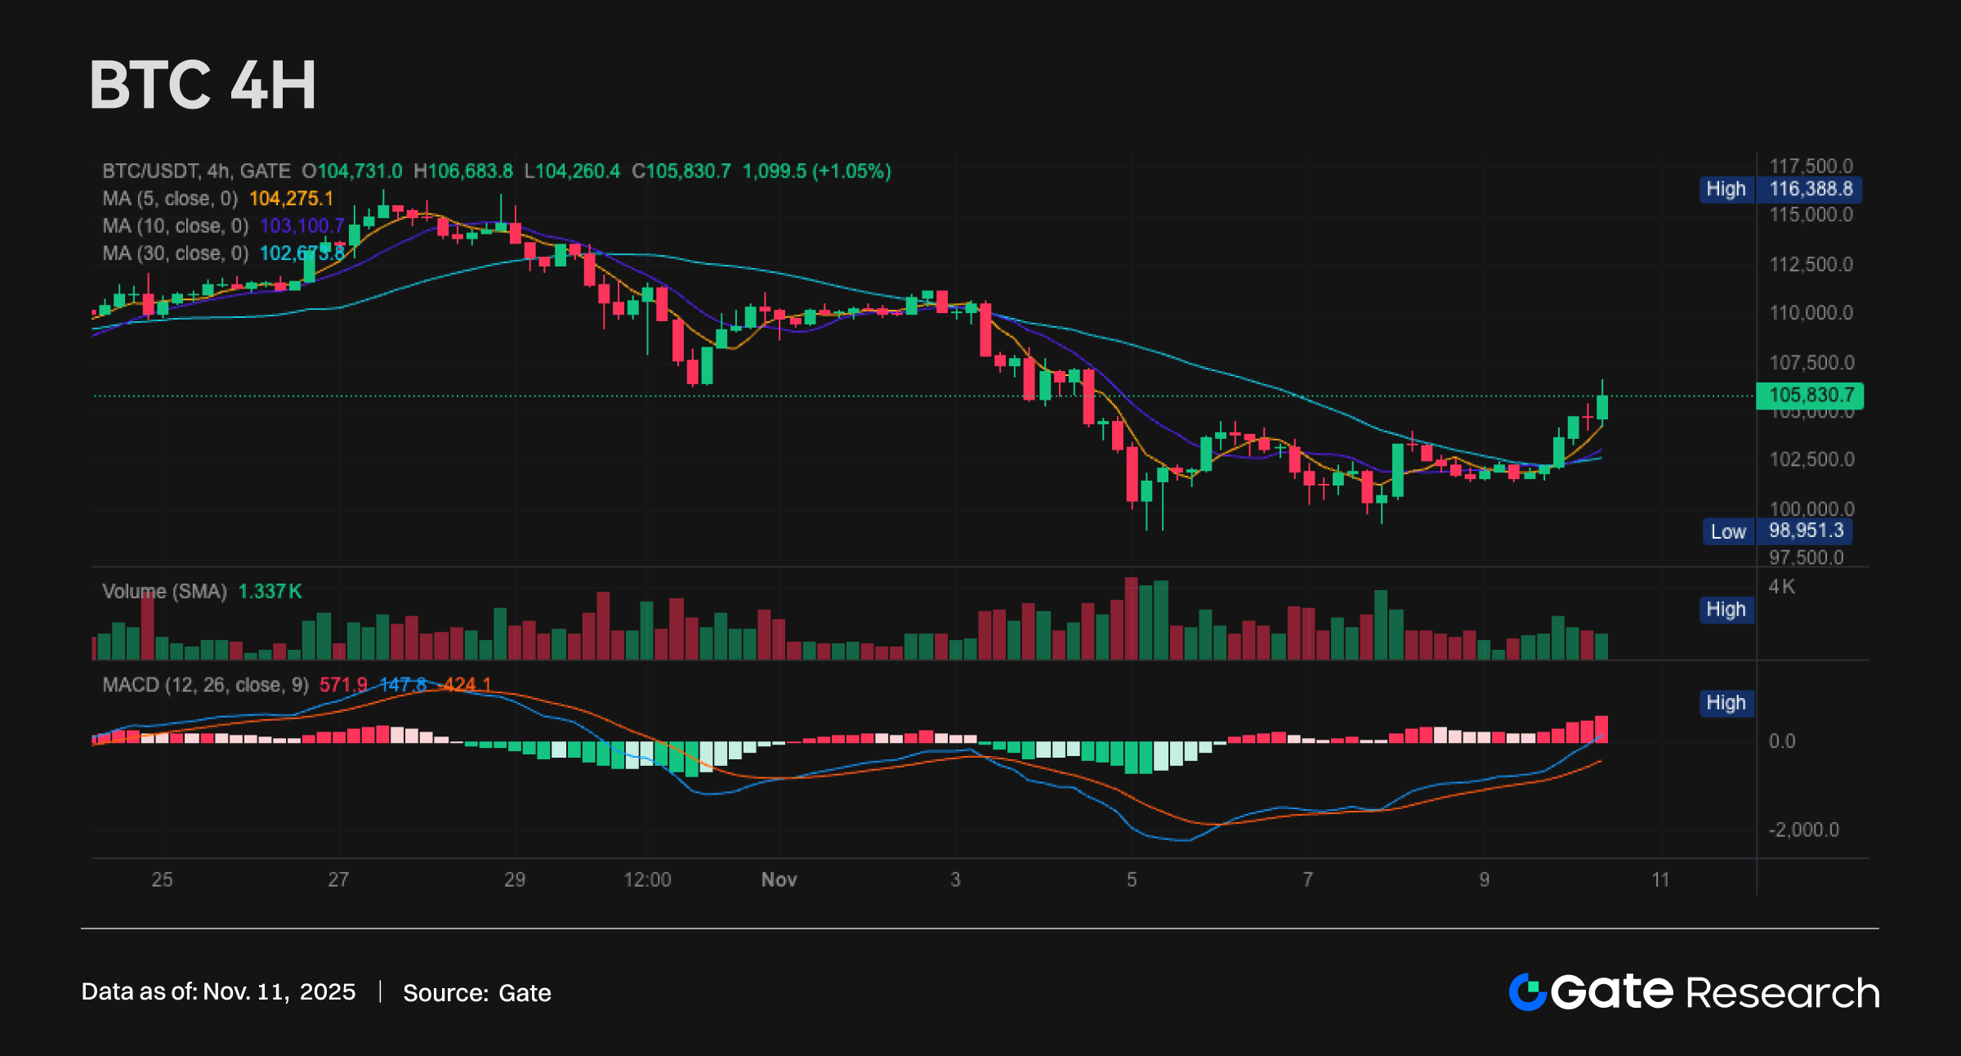Click the 12:00 time axis label

(x=647, y=879)
